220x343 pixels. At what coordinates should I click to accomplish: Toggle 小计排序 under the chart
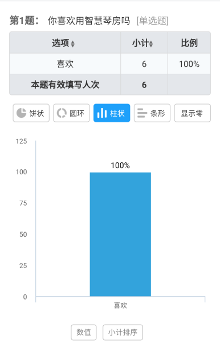pyautogui.click(x=123, y=332)
